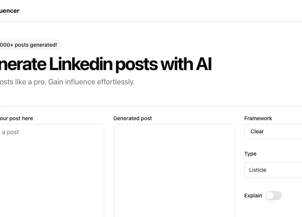Screen dimensions: 302x217
Task: Click the 'AI' word in the headline
Action: click(203, 64)
